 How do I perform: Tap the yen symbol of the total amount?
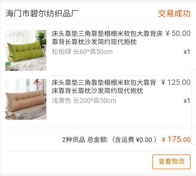[163, 140]
